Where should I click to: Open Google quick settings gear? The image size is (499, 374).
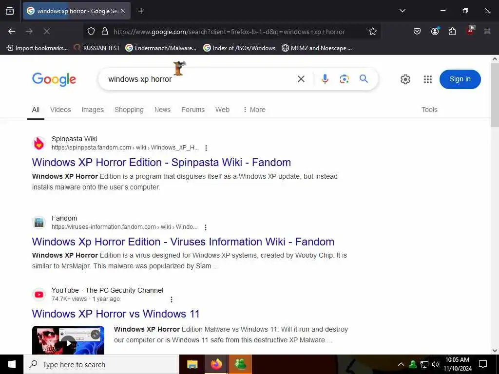405,79
